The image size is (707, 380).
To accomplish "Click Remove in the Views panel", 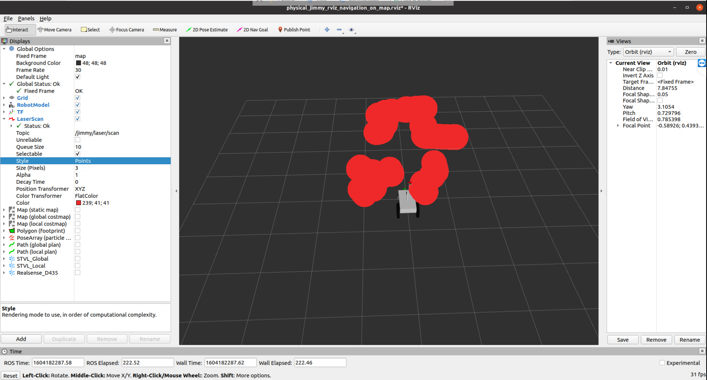I will coord(656,340).
